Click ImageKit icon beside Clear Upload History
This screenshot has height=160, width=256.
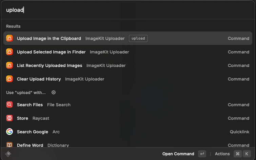click(x=9, y=79)
